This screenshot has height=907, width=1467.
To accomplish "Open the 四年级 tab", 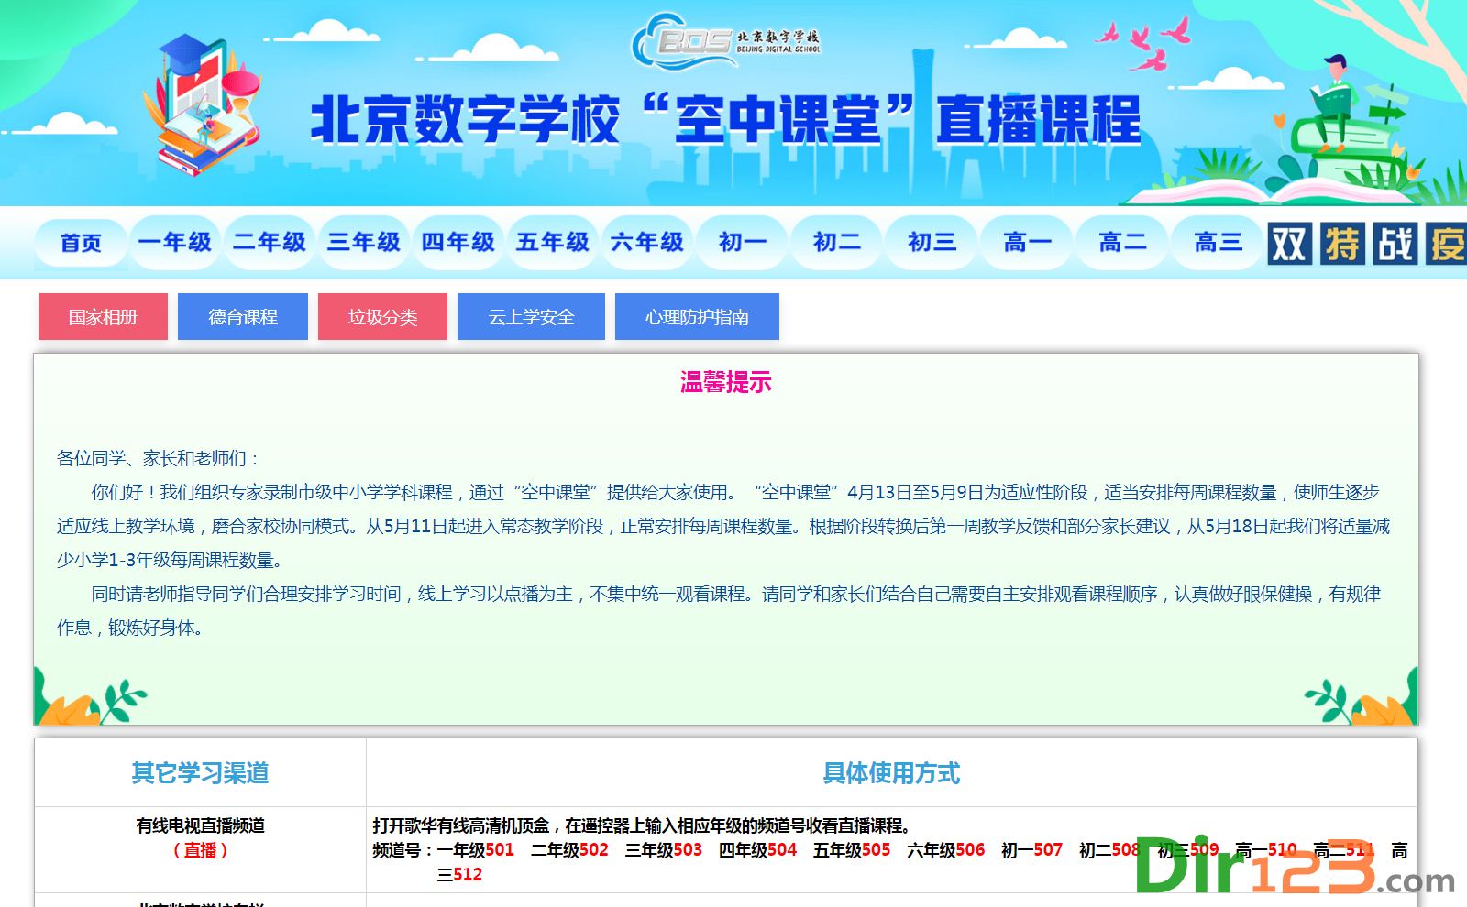I will point(458,242).
